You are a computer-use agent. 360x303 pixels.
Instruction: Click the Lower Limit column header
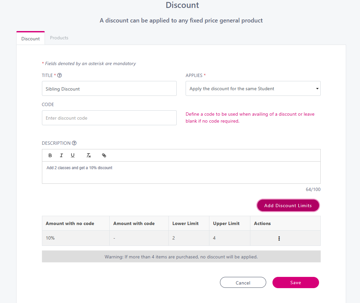click(185, 223)
